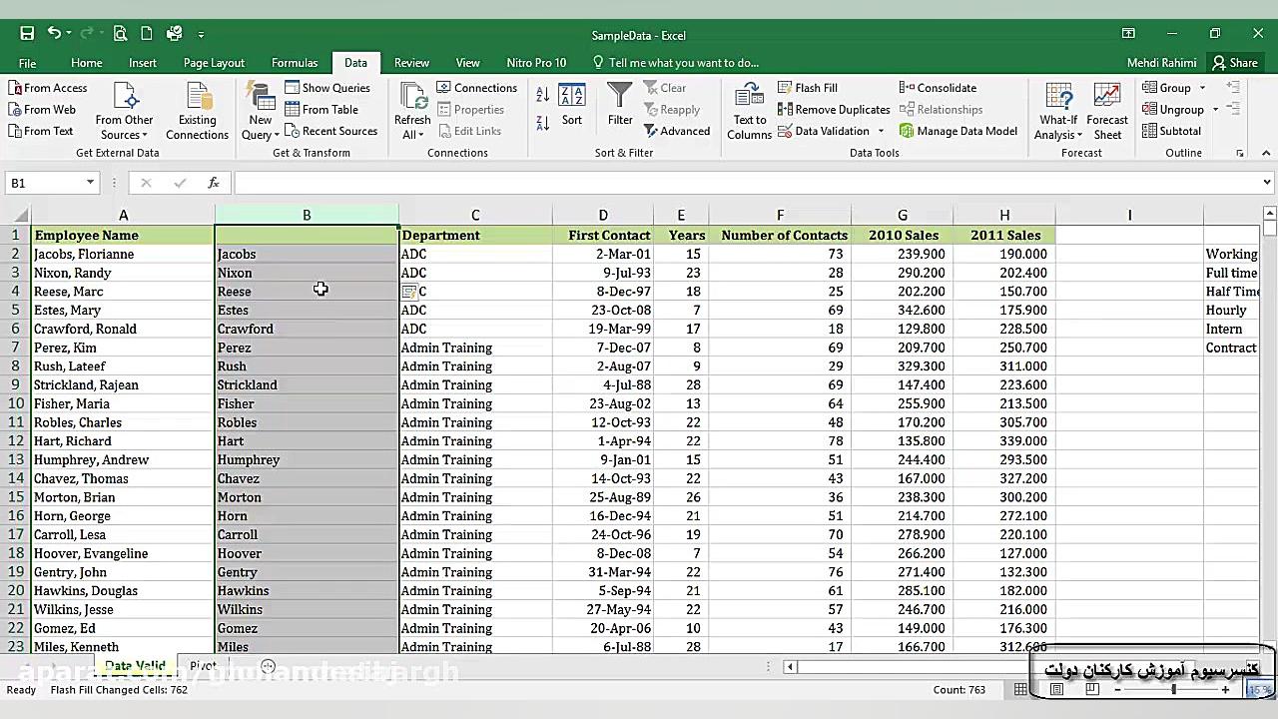Click Sort Z to A descending icon
This screenshot has height=719, width=1278.
pos(543,123)
